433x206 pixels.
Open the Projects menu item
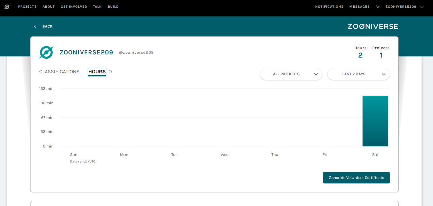click(x=27, y=7)
